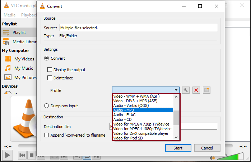This screenshot has height=162, width=251.
Task: Choose Video for MPEG4 720p TV/device
Action: 143,124
